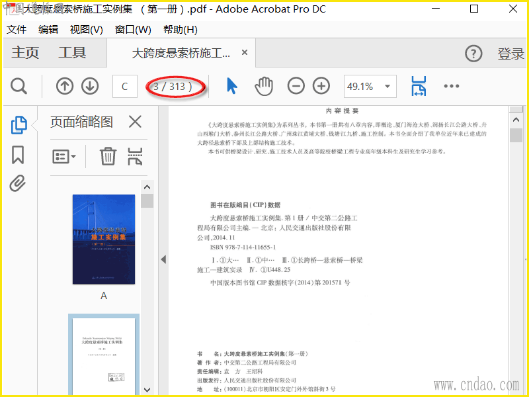
Task: Open the bookmarks panel icon
Action: click(18, 155)
